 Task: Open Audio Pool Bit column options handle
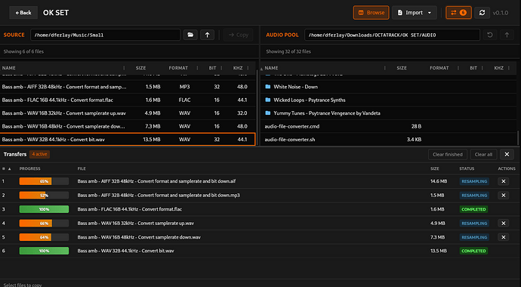[x=482, y=68]
